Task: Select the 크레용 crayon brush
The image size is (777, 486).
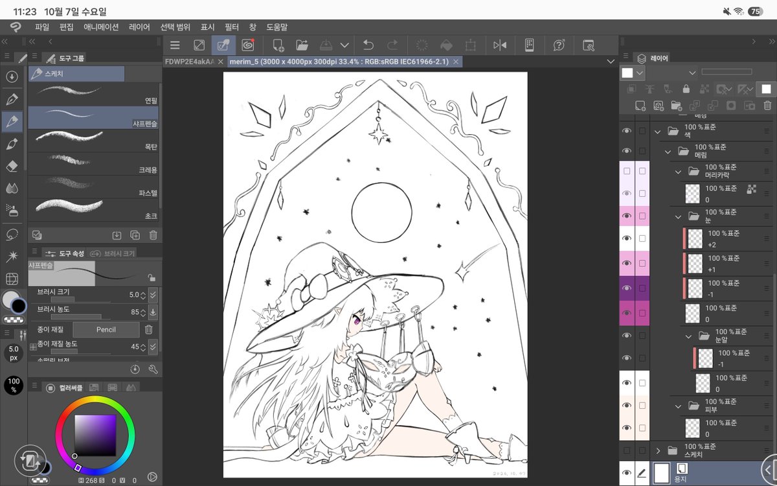Action: 93,163
